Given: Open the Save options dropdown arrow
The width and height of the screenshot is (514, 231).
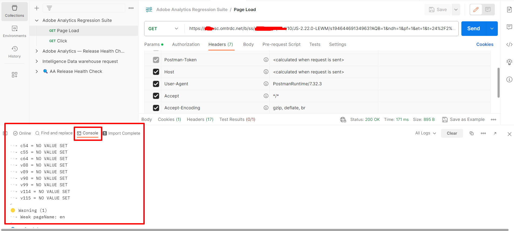Looking at the screenshot, I should (456, 10).
